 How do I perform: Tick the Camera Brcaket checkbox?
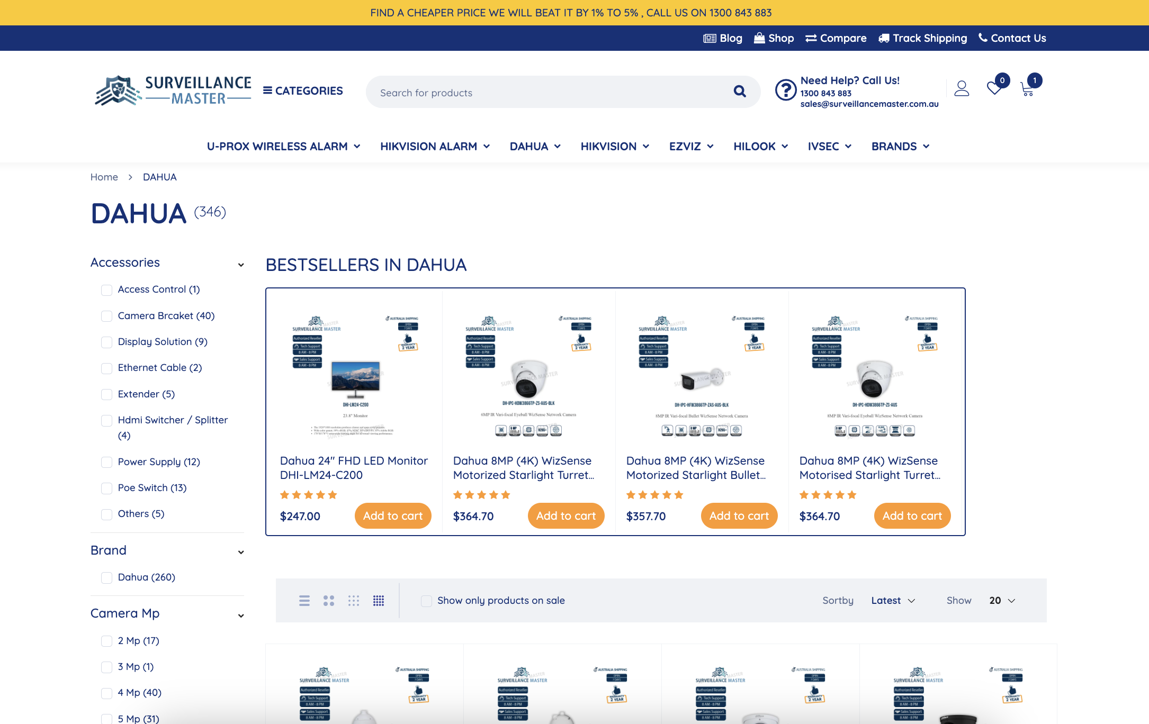107,316
